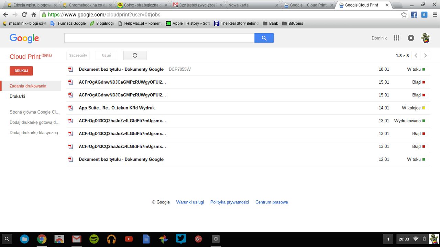Viewport: 440px width, 247px height.
Task: Switch to the Nowa karta tab
Action: point(253,5)
